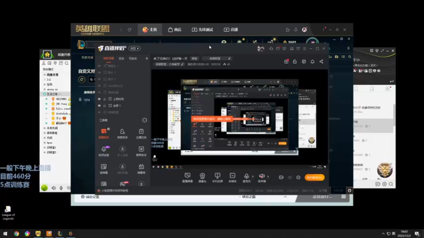Open 主页 tab in League launcher

150,30
